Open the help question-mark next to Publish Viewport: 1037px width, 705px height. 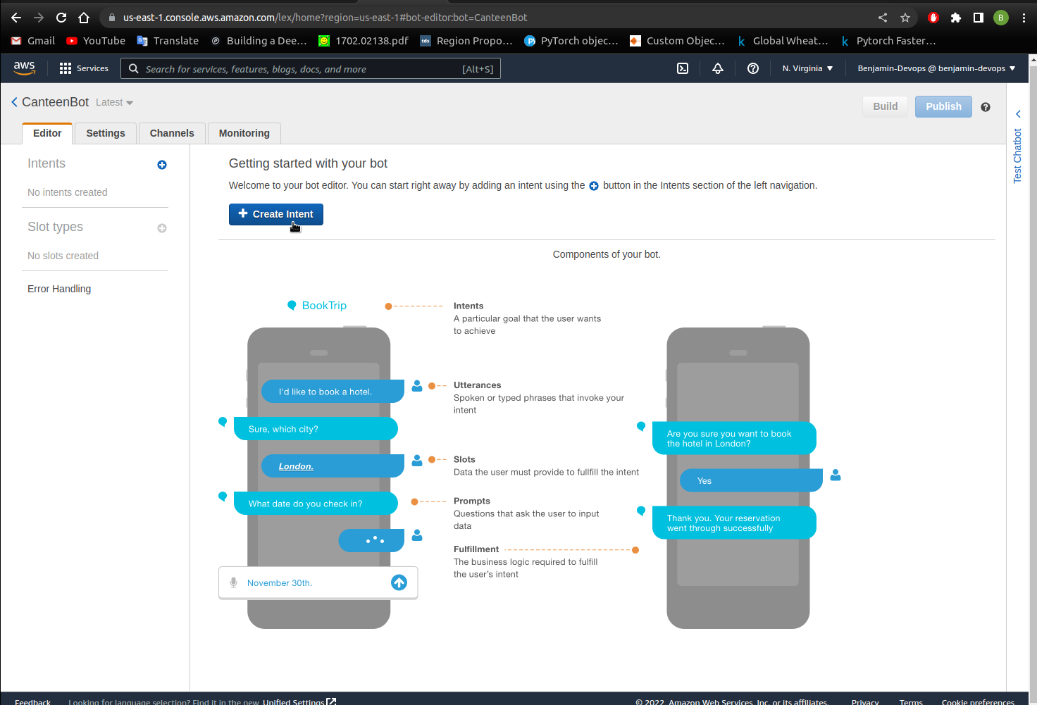pos(986,107)
